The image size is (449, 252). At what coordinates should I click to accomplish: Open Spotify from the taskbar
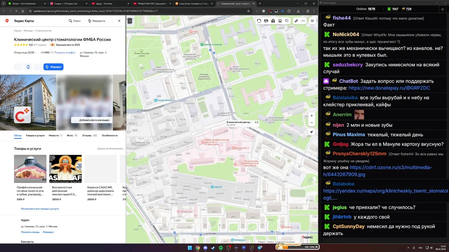click(x=221, y=248)
